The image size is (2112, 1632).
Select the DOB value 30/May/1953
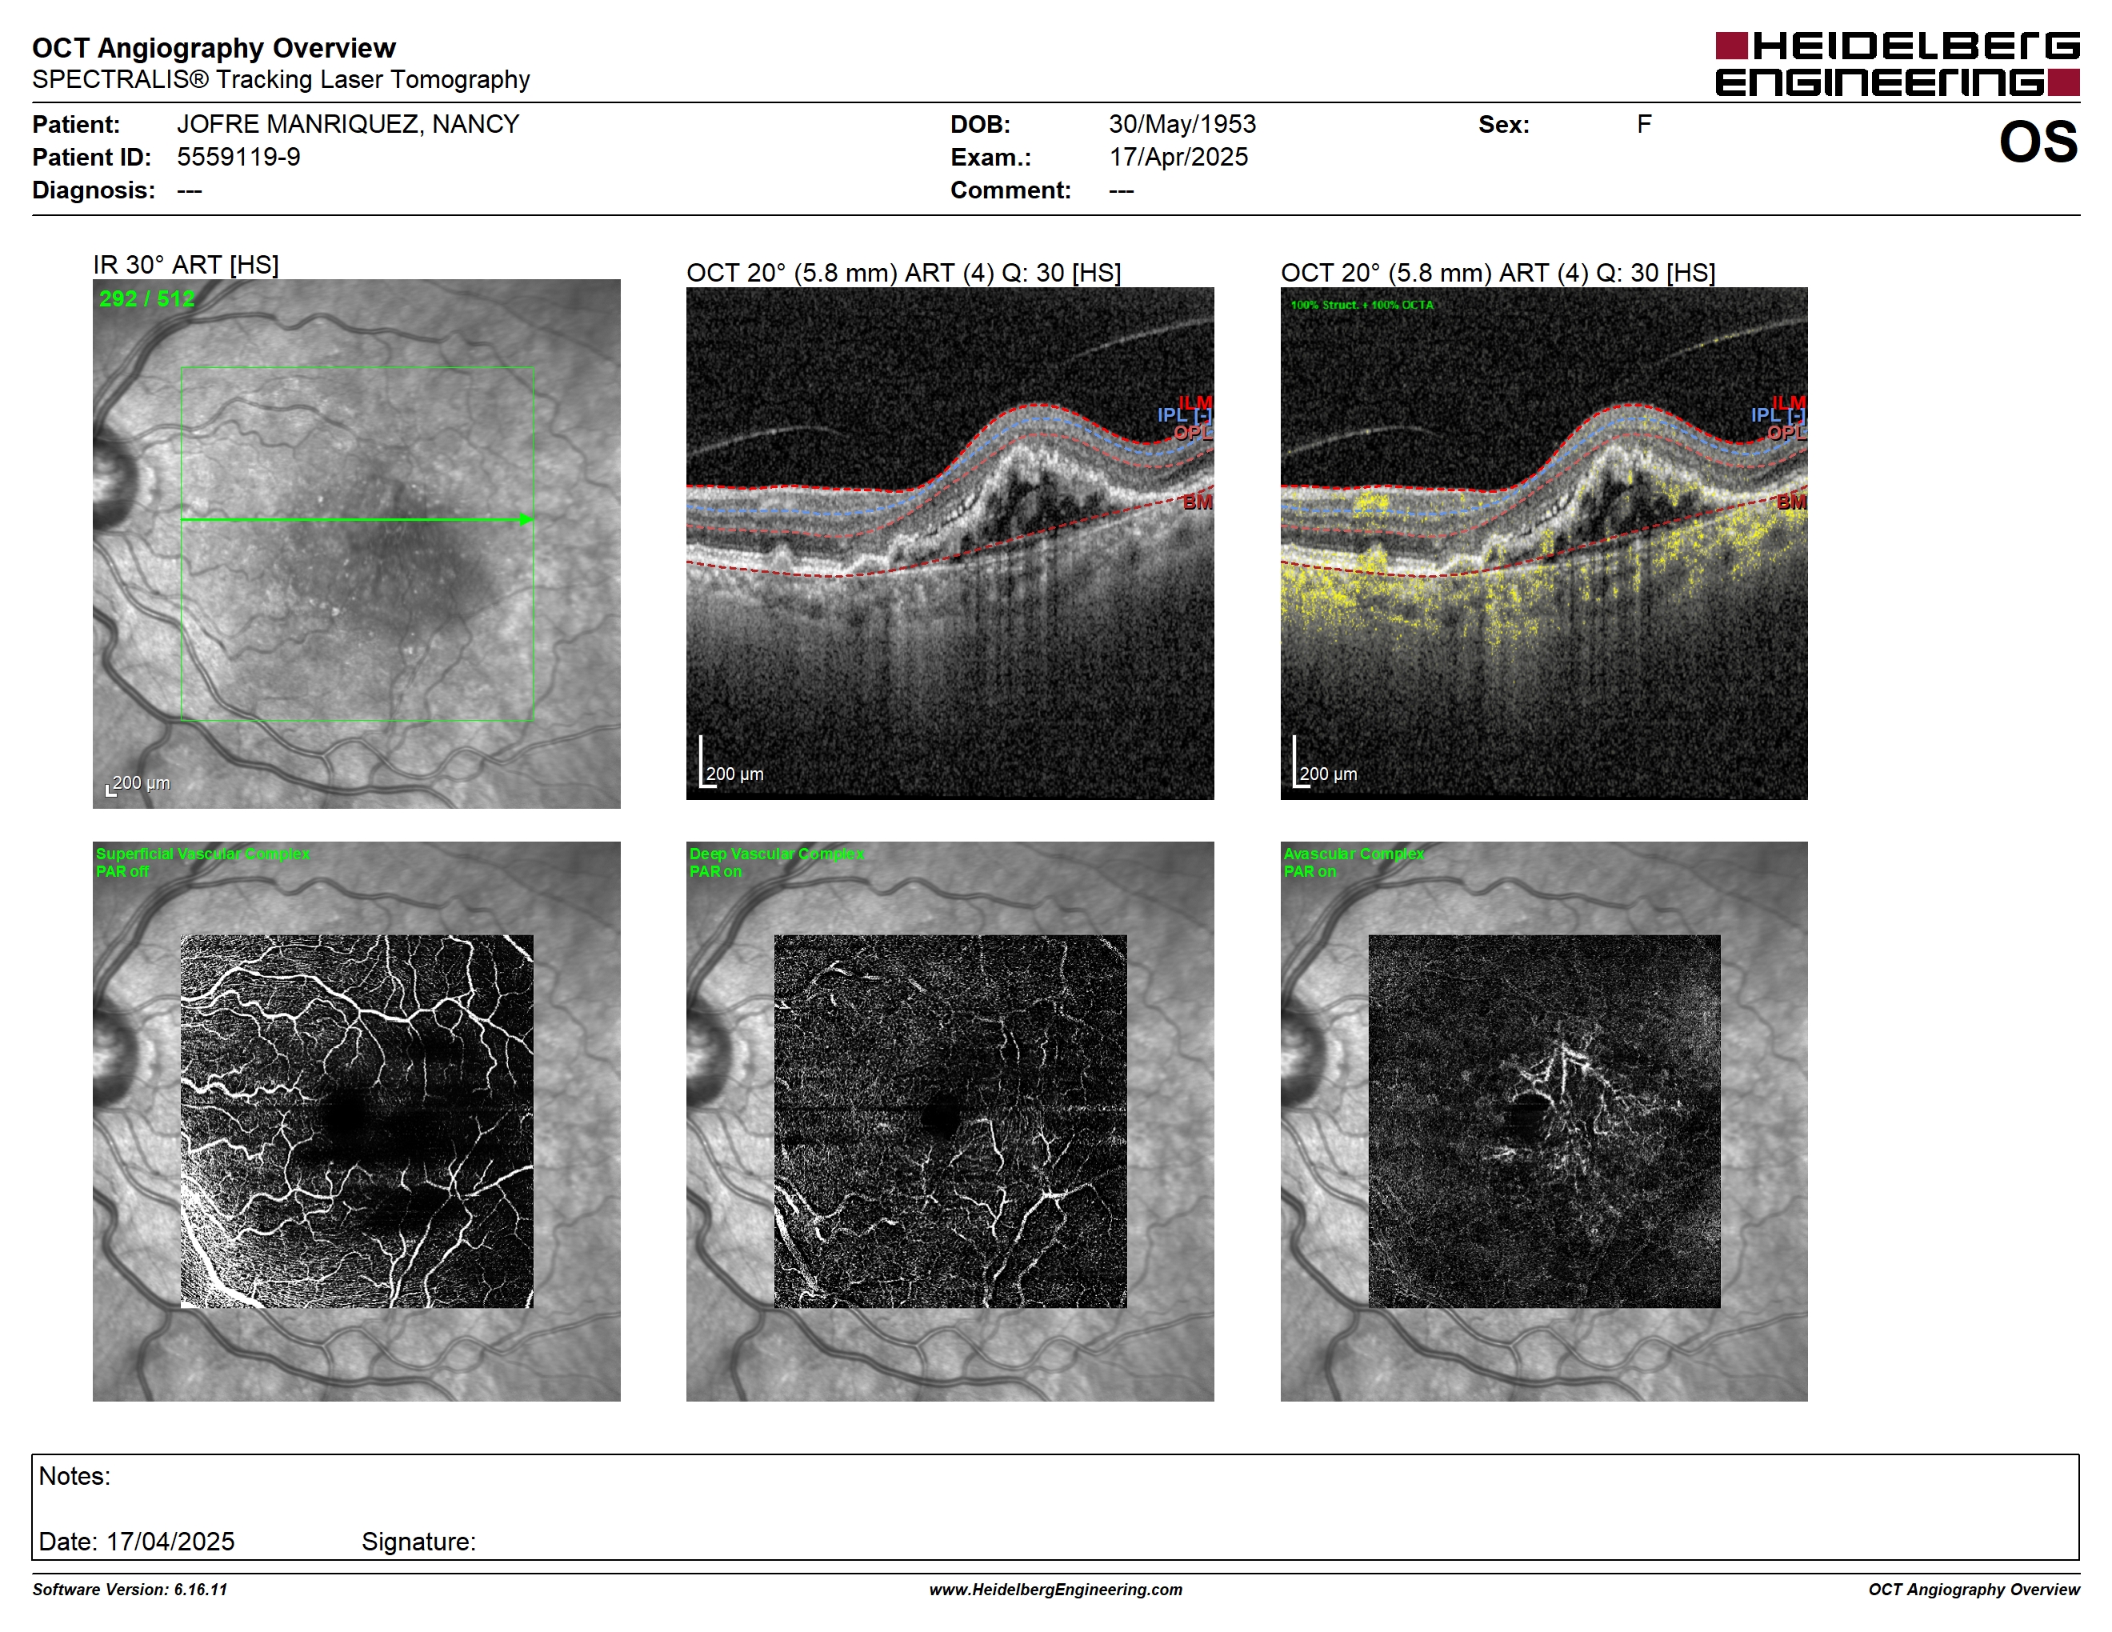coord(1182,125)
